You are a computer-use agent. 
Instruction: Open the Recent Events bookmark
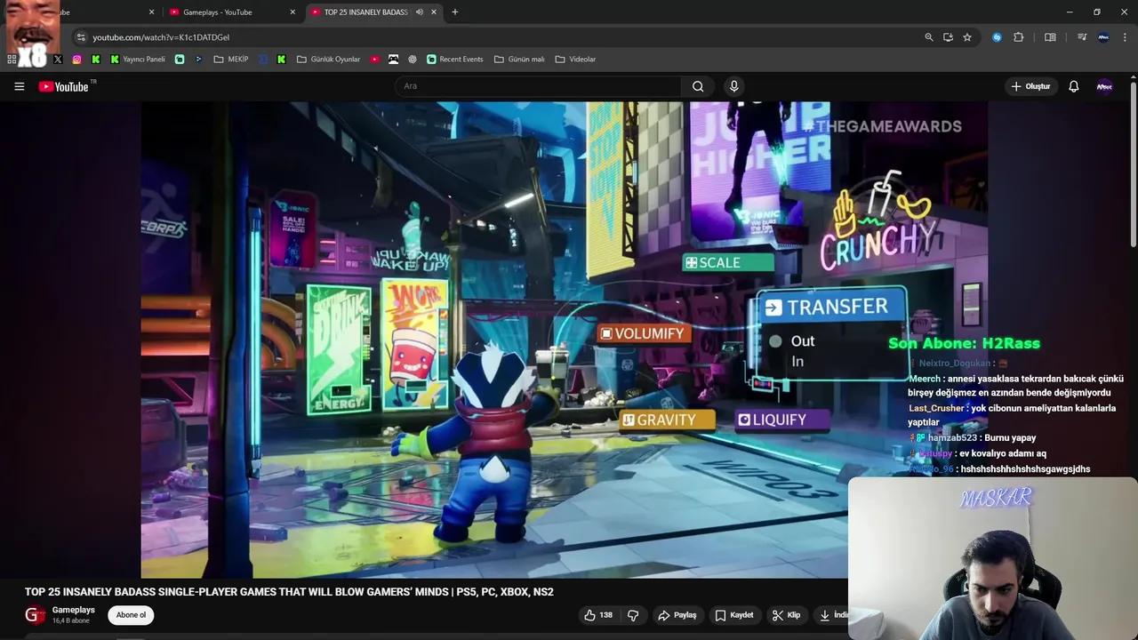click(454, 60)
